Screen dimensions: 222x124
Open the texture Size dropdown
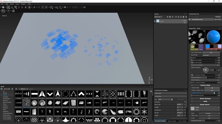point(164,100)
